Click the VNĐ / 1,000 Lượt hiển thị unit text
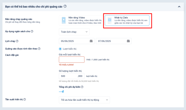The image size is (186, 110). (98, 60)
